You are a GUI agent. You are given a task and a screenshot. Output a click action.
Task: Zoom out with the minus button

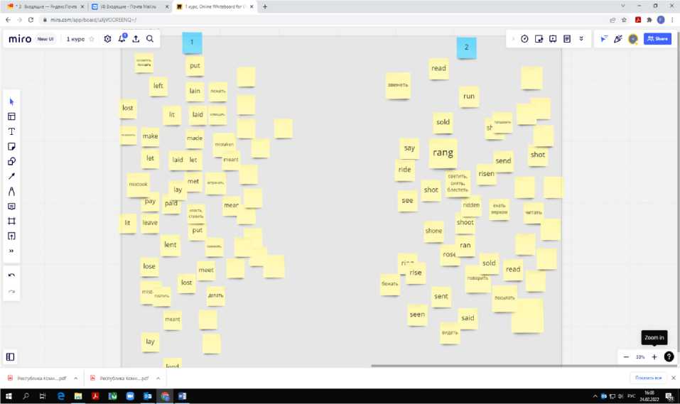(x=626, y=356)
